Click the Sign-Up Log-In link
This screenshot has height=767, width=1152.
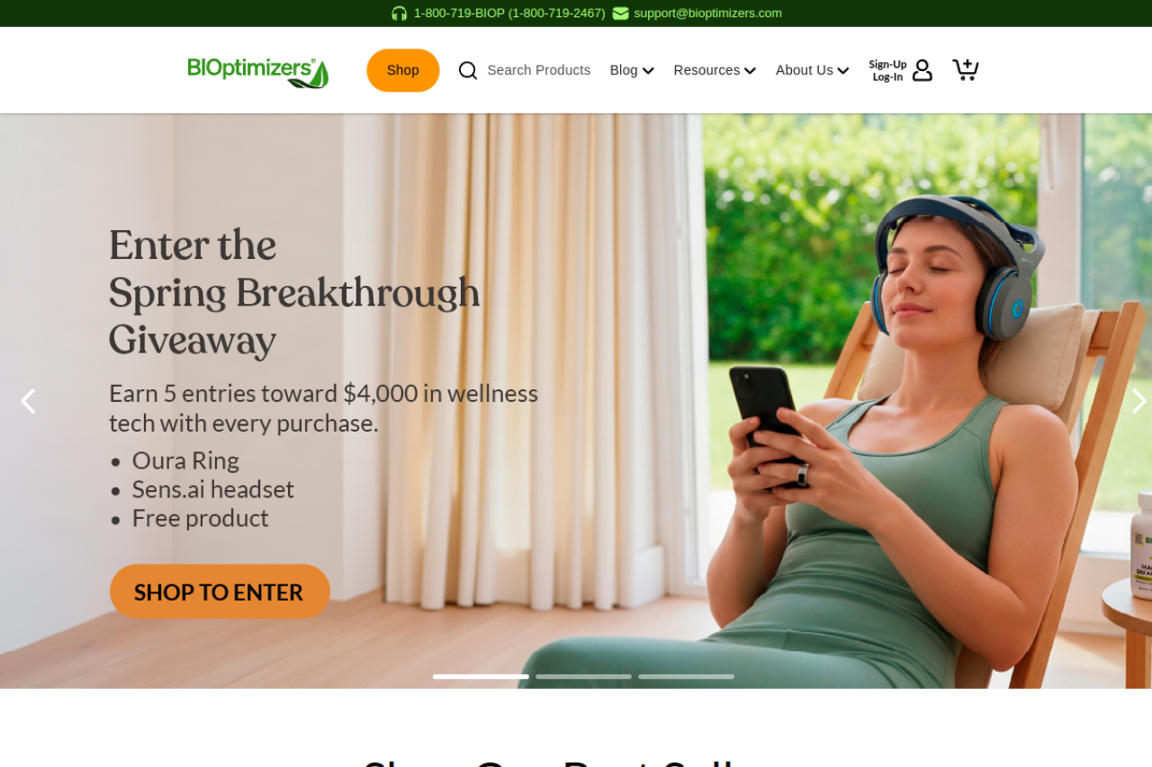coord(887,70)
